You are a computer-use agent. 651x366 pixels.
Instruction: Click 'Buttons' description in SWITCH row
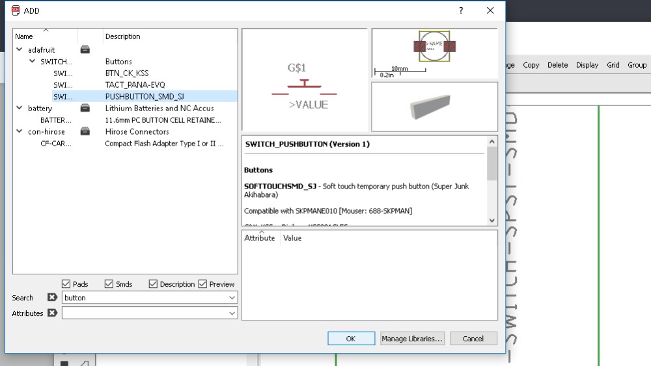tap(118, 61)
